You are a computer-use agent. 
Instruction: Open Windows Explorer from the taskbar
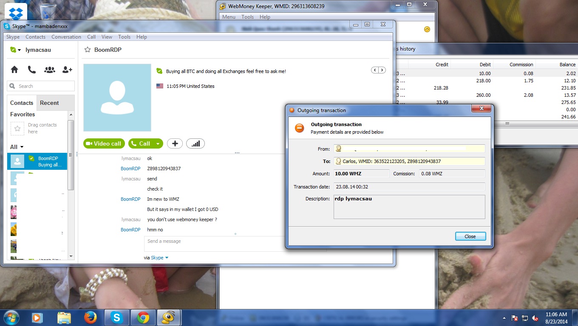tap(64, 318)
